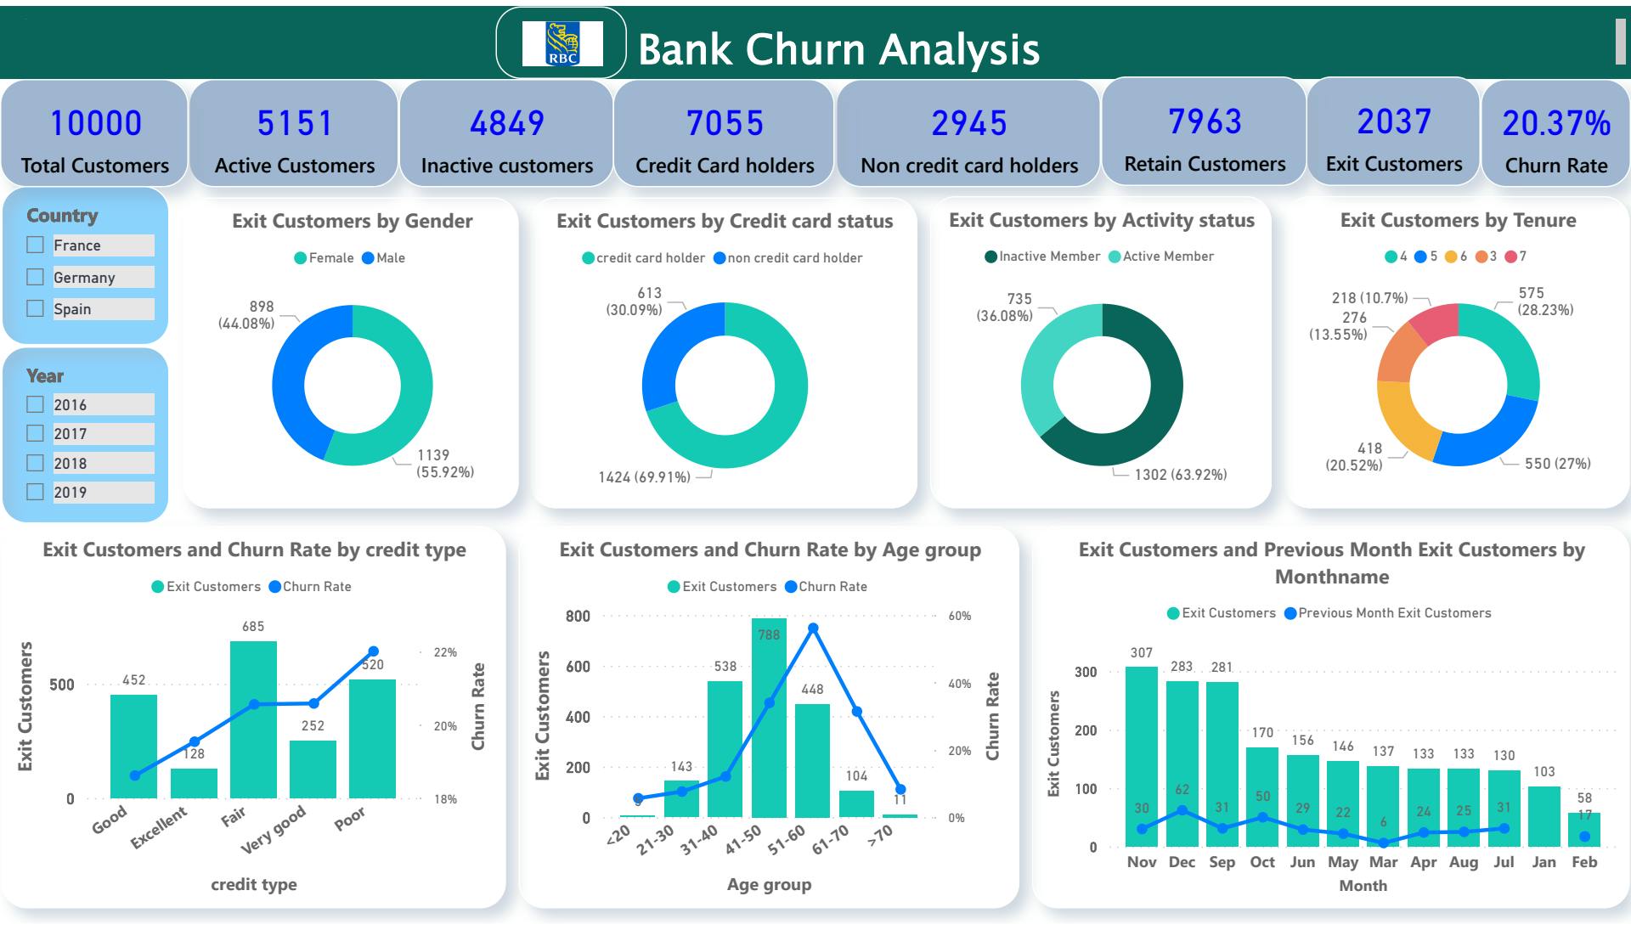
Task: Enable the Spain country filter
Action: coord(35,308)
